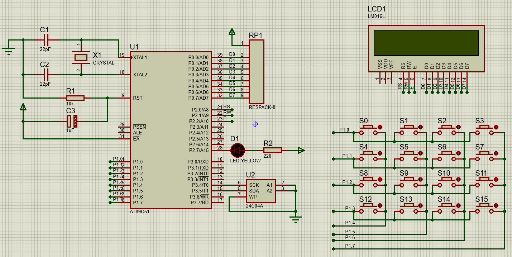Screen dimensions: 512x257
Task: Click the P0.0/AD0 pin label
Action: tap(198, 57)
